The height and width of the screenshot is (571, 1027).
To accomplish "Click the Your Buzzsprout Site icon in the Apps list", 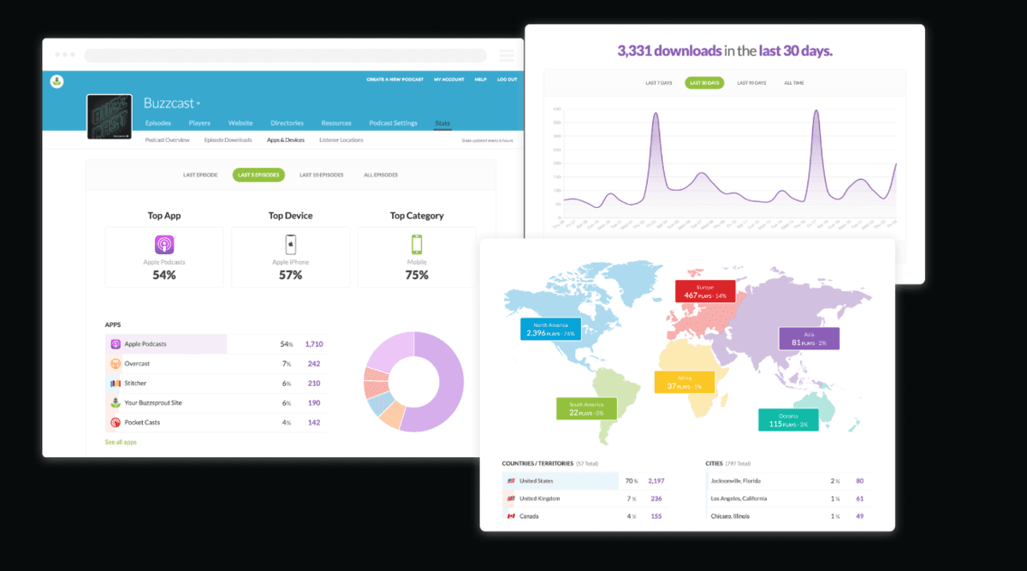I will pyautogui.click(x=116, y=402).
